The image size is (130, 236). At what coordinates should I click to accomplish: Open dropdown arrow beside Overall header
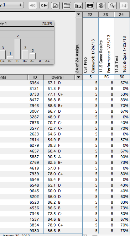pyautogui.click(x=78, y=77)
